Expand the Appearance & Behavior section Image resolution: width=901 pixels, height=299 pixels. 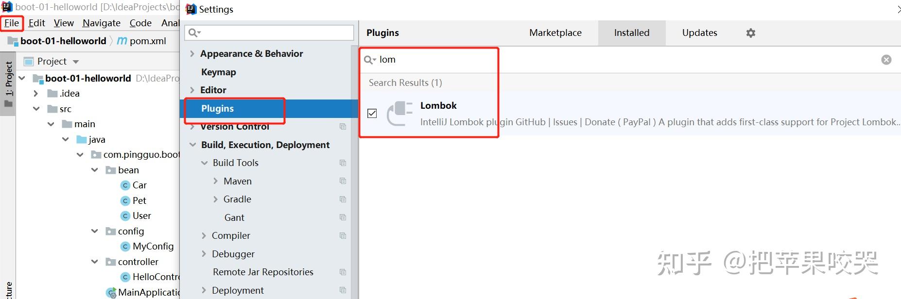tap(192, 53)
